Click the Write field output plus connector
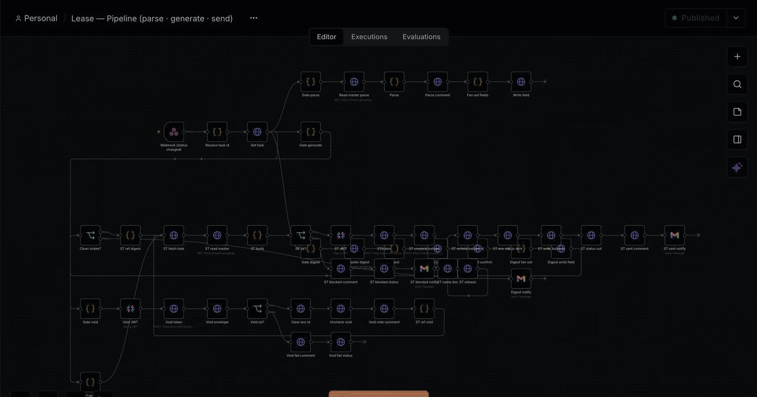 click(x=545, y=82)
